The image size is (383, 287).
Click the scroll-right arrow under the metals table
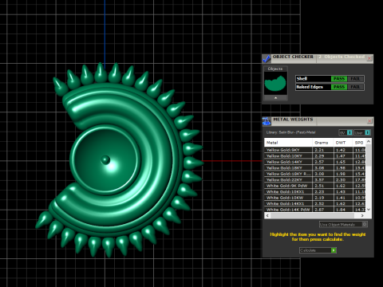363,215
